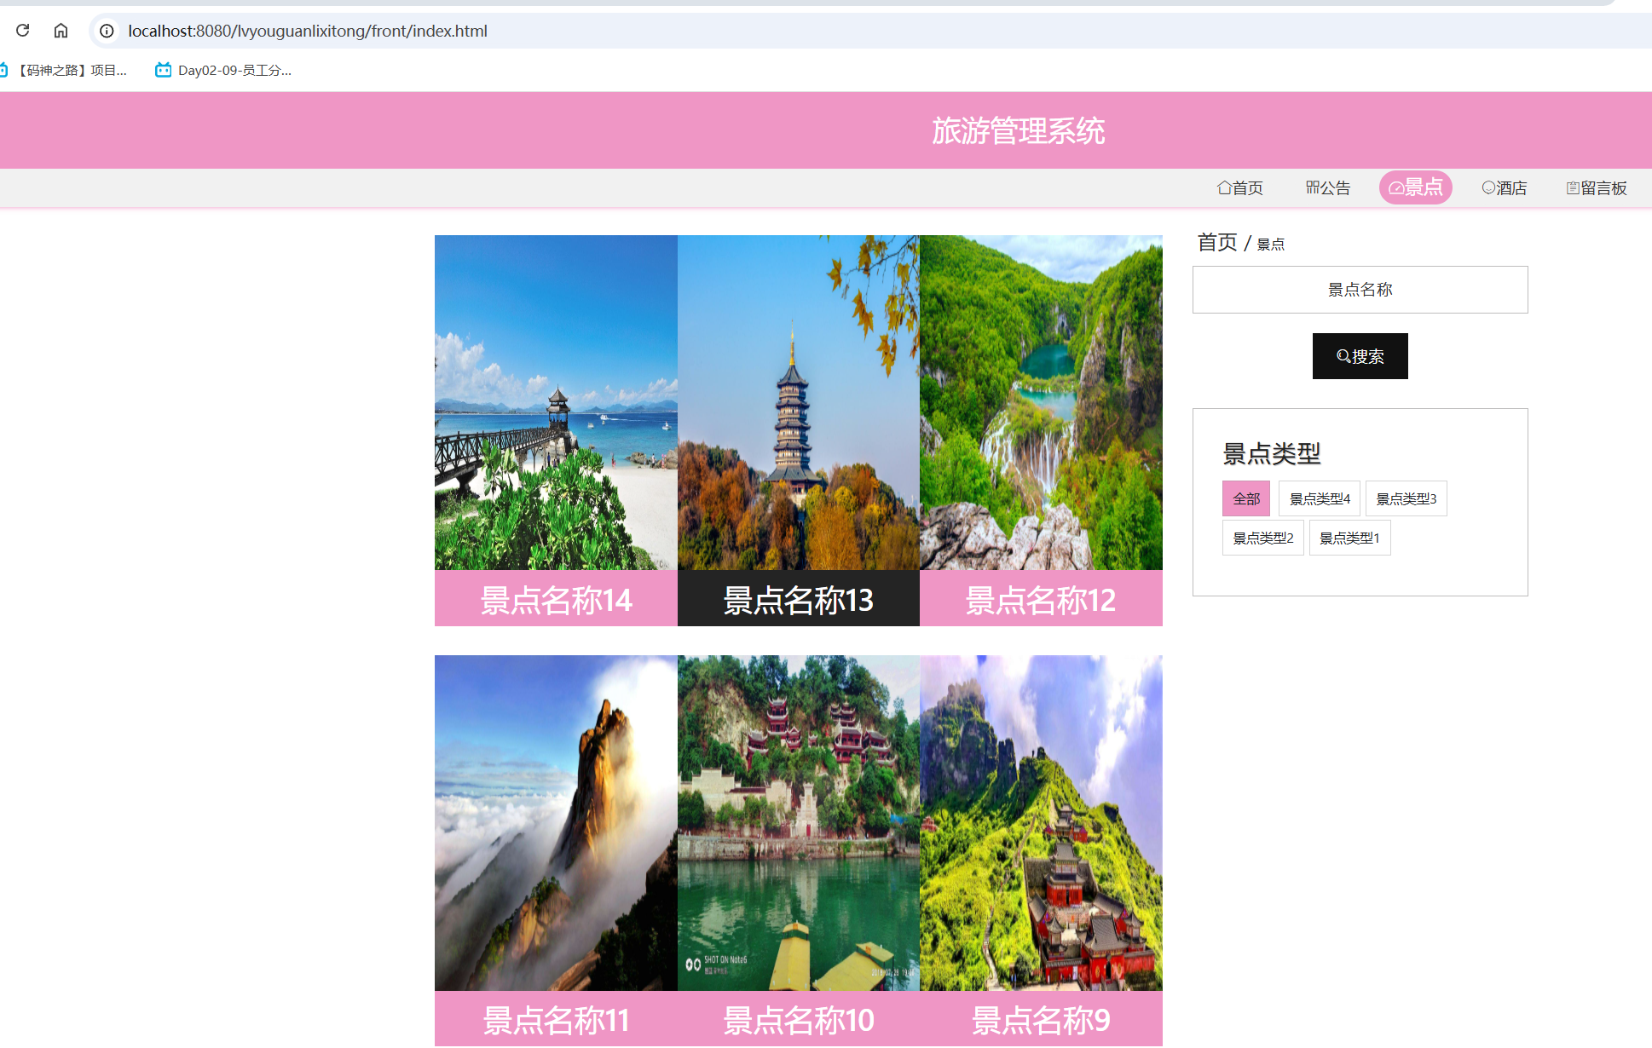Reload the page with the refresh icon
The image size is (1652, 1048).
pyautogui.click(x=23, y=31)
